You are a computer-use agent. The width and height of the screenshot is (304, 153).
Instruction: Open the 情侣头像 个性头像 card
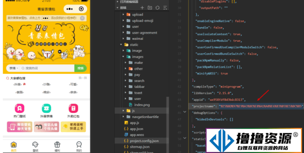point(46,127)
